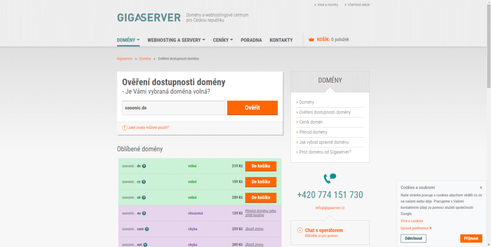
Task: Open Ceník domén sidebar link
Action: pyautogui.click(x=311, y=122)
